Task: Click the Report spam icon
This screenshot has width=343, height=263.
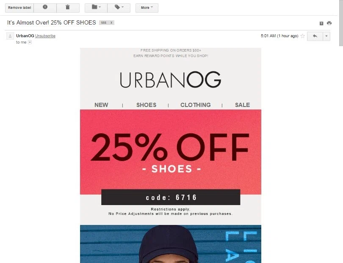Action: [x=45, y=8]
